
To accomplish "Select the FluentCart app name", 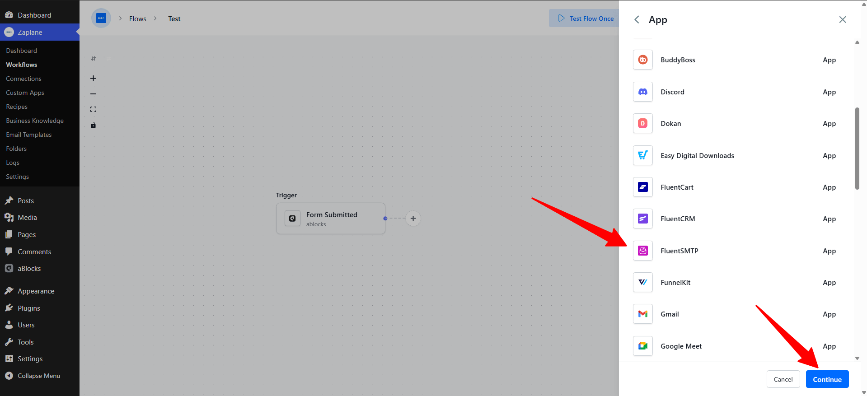I will pos(677,187).
